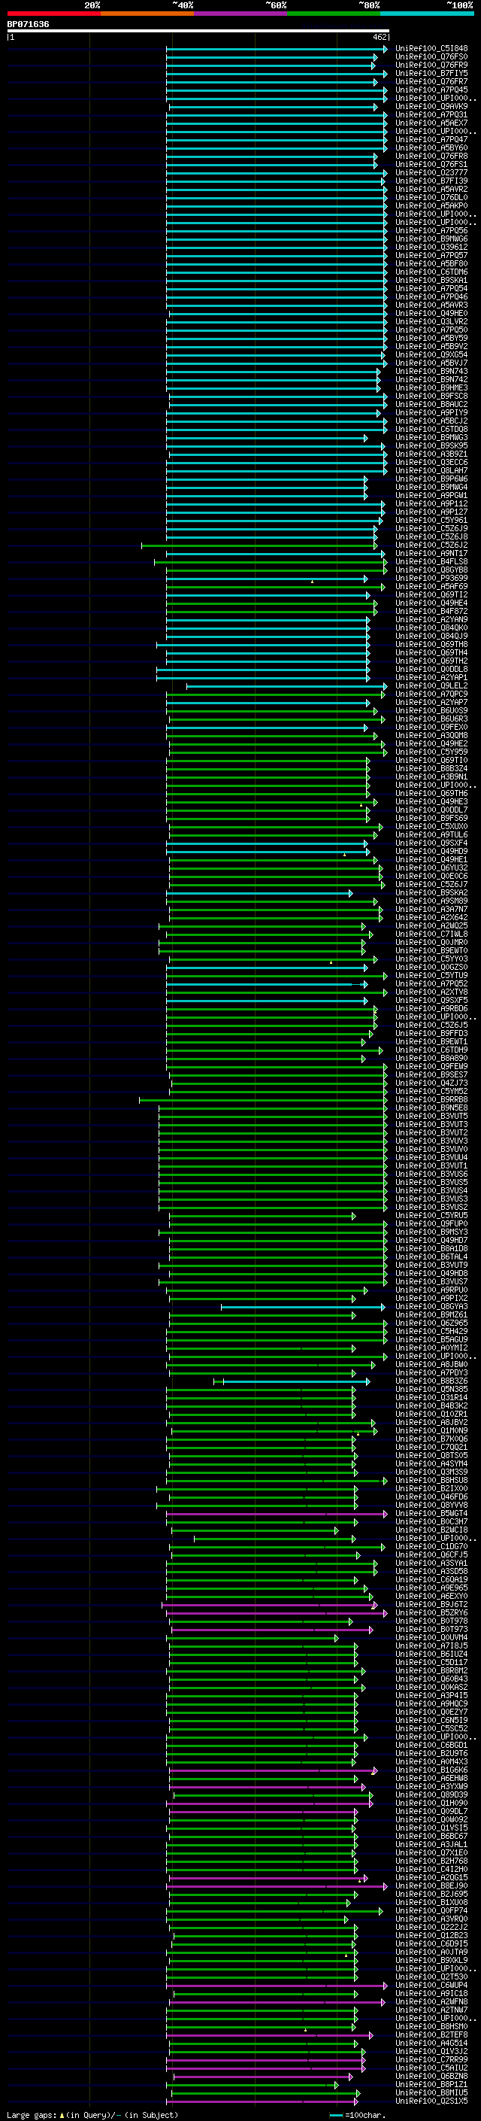481x2121 pixels.
Task: Click the white BP071636 query length bar
Action: click(198, 30)
